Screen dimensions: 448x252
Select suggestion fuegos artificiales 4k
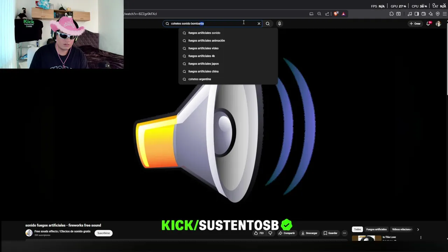228,56
